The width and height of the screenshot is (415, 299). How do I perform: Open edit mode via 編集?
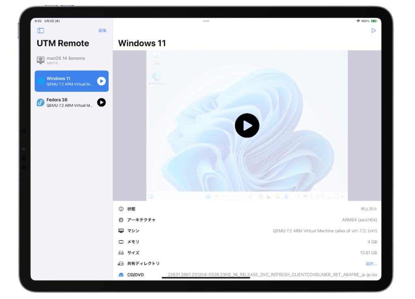click(102, 30)
